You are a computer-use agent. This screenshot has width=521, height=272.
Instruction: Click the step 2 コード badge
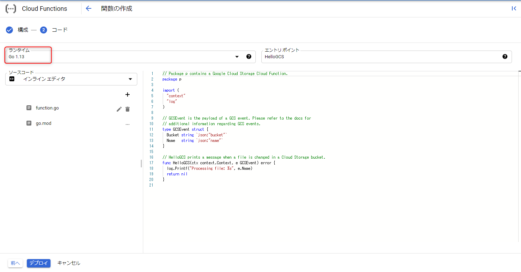click(x=44, y=30)
